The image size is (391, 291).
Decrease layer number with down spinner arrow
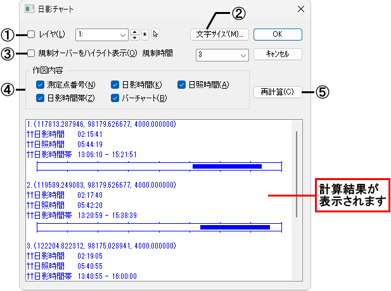[x=134, y=37]
